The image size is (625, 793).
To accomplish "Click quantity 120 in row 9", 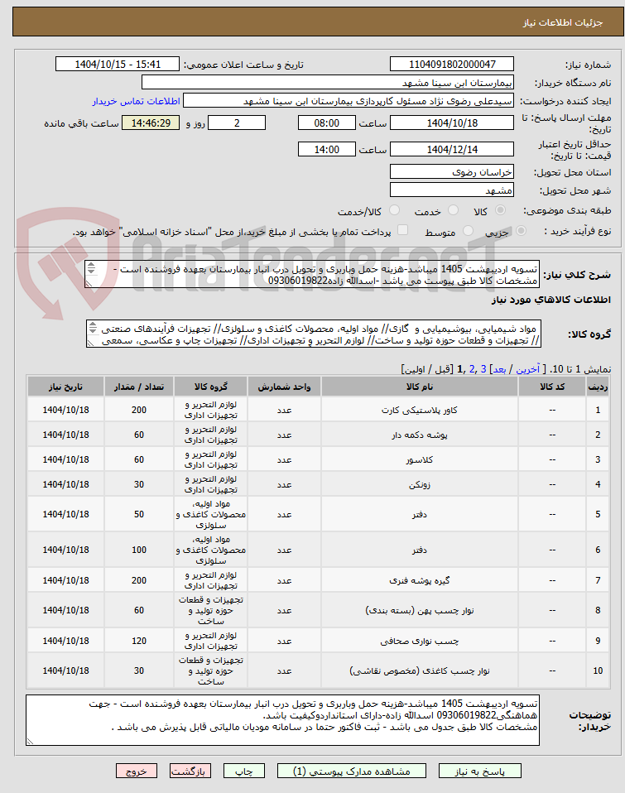I will coord(139,641).
